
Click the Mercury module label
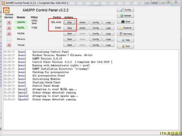click(21, 39)
